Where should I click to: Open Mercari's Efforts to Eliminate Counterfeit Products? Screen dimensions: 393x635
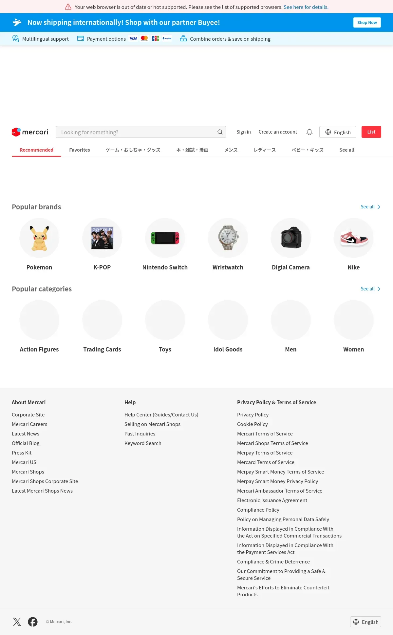point(283,591)
